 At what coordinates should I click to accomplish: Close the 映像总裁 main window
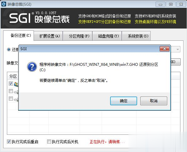coord(181,4)
